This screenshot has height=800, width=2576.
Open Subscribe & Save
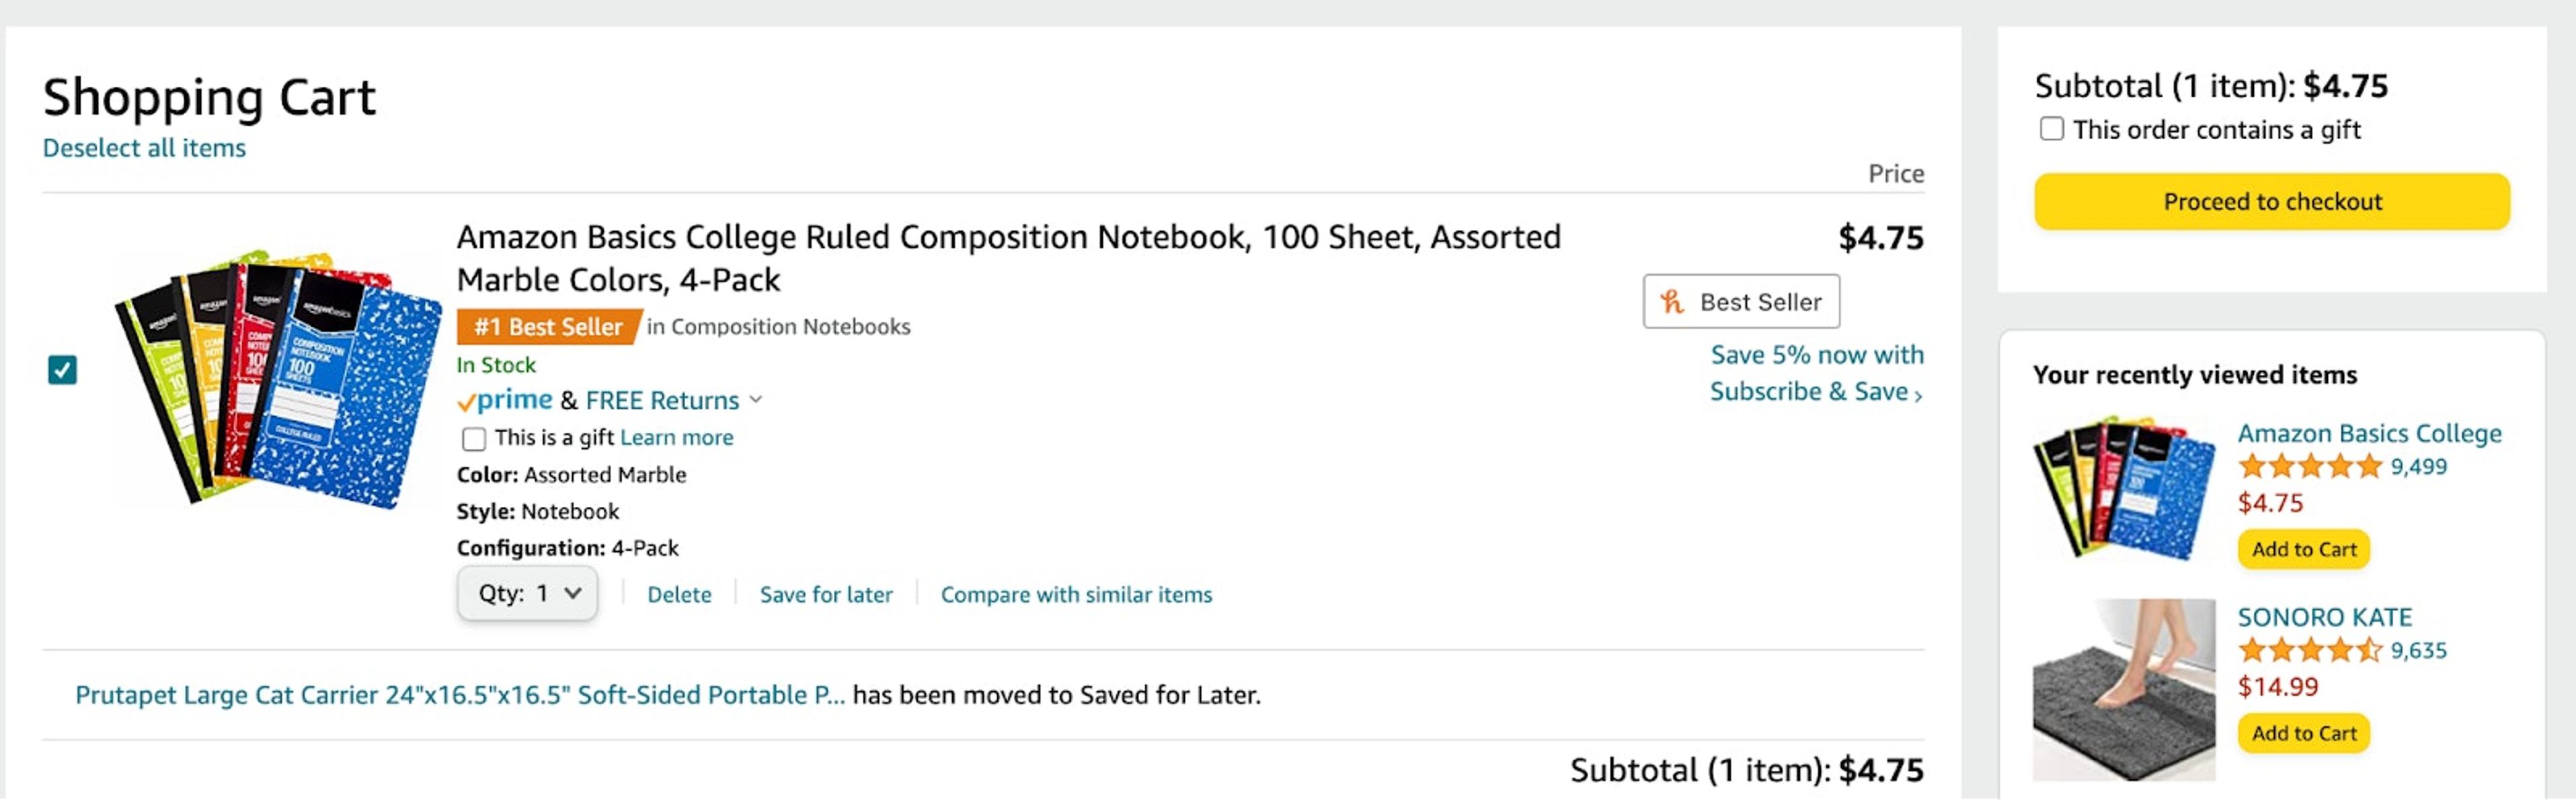pos(1811,391)
